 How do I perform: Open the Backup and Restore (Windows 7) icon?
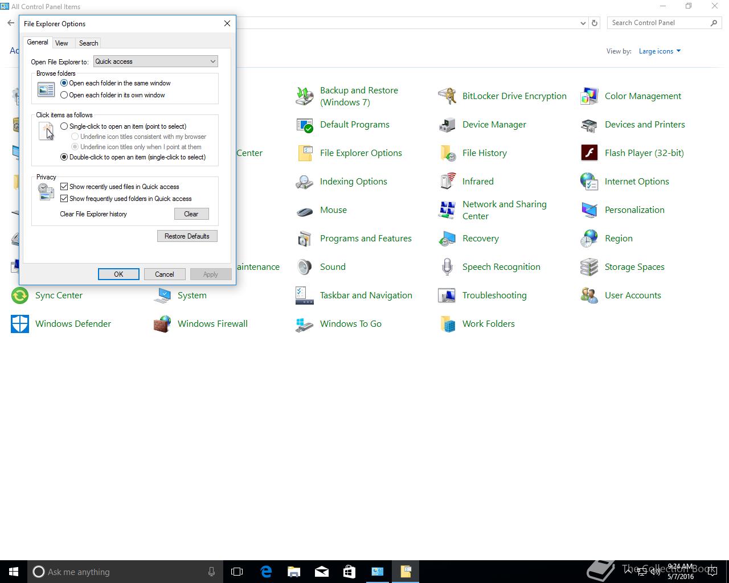click(x=305, y=96)
